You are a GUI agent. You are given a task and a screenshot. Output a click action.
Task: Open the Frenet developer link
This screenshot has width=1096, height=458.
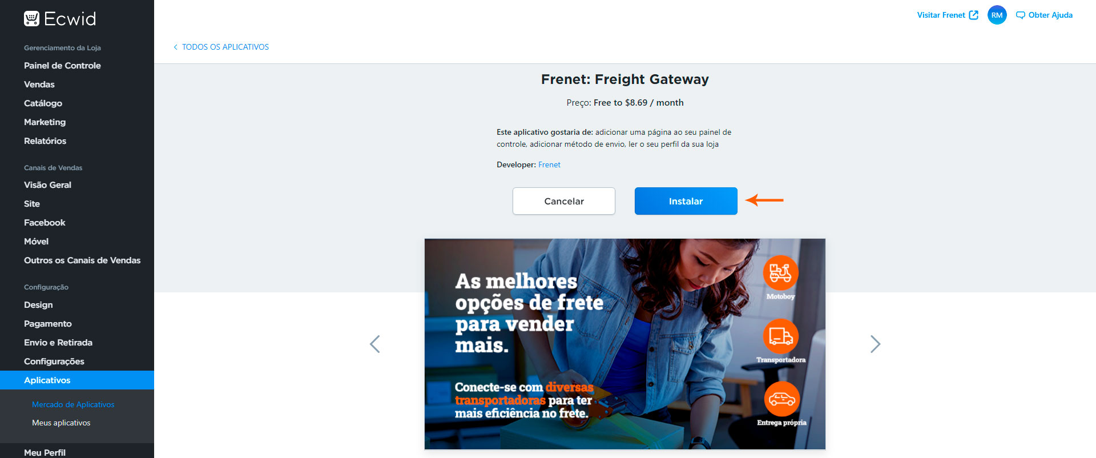pyautogui.click(x=549, y=164)
